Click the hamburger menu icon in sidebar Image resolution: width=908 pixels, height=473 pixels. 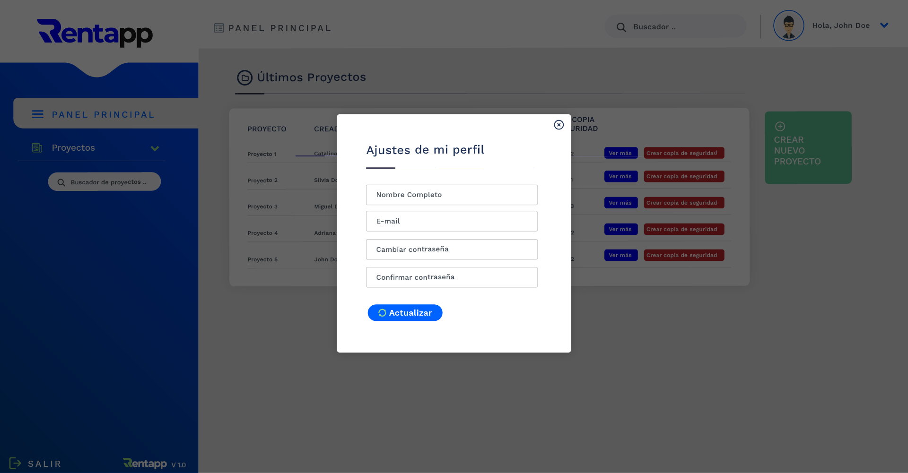(38, 114)
